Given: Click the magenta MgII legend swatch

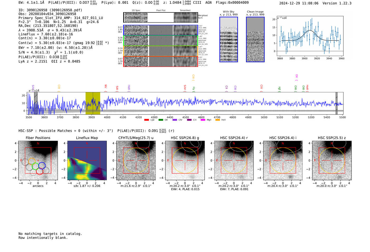Looking at the screenshot, I should click(x=203, y=120).
